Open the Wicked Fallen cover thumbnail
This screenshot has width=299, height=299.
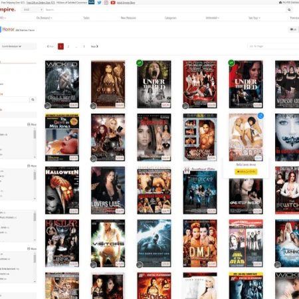62,84
